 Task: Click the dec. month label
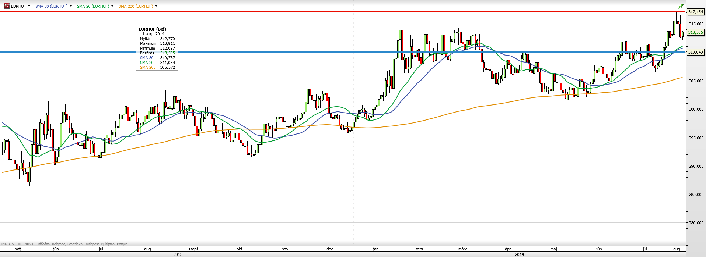(330, 249)
